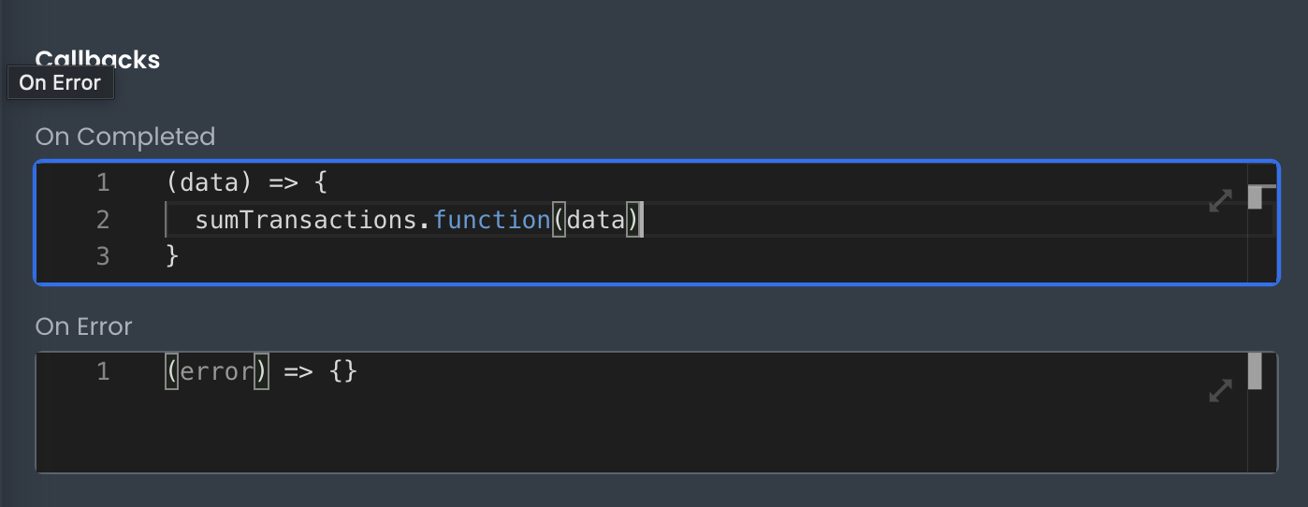The height and width of the screenshot is (507, 1308).
Task: Click the arrow operator in On Error editor
Action: coord(298,372)
